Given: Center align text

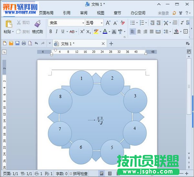Looking at the screenshot, I should tap(139, 32).
